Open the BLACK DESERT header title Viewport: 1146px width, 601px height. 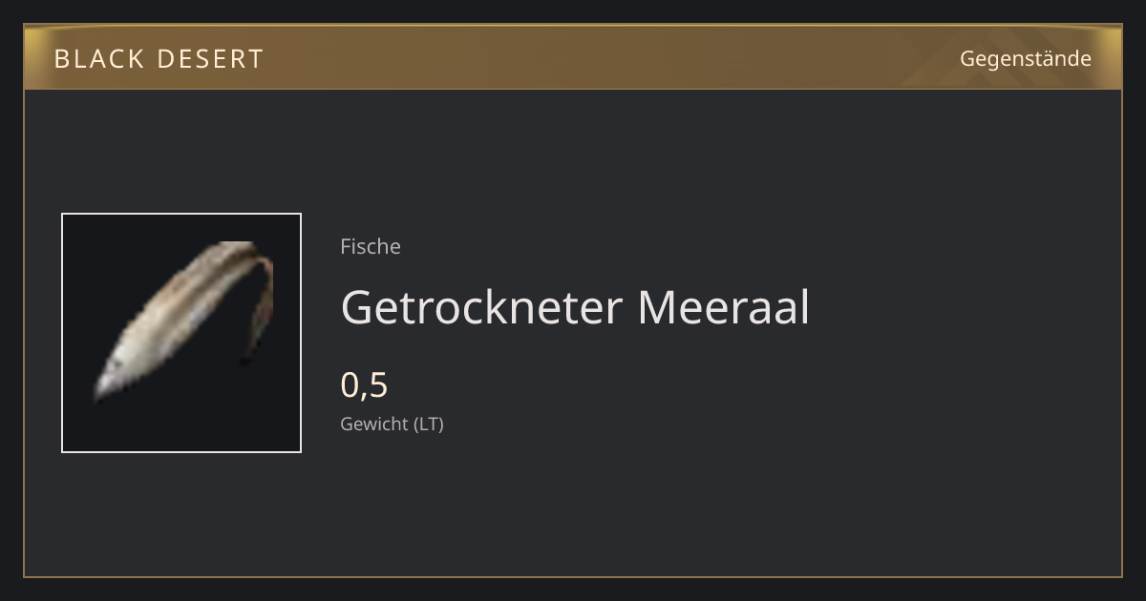click(x=159, y=59)
